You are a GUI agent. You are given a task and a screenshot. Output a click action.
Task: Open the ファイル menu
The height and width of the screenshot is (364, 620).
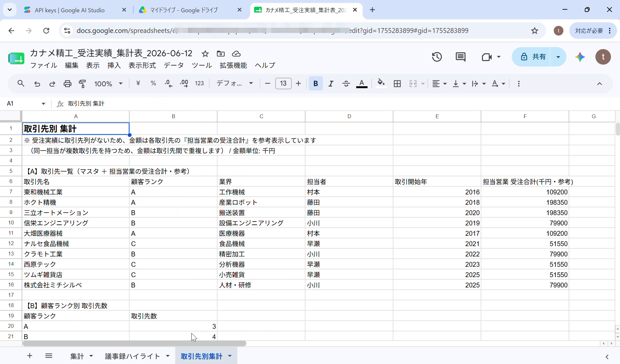[x=44, y=65]
